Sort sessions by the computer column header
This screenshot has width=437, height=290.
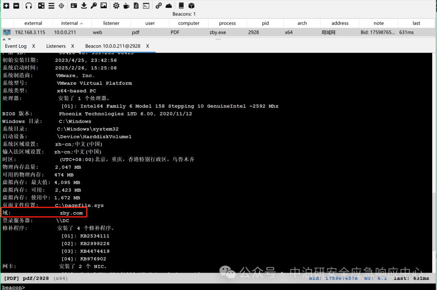pos(189,23)
